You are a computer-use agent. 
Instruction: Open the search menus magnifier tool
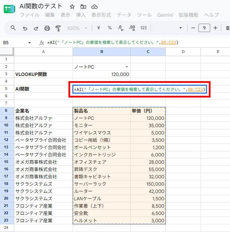coord(13,28)
